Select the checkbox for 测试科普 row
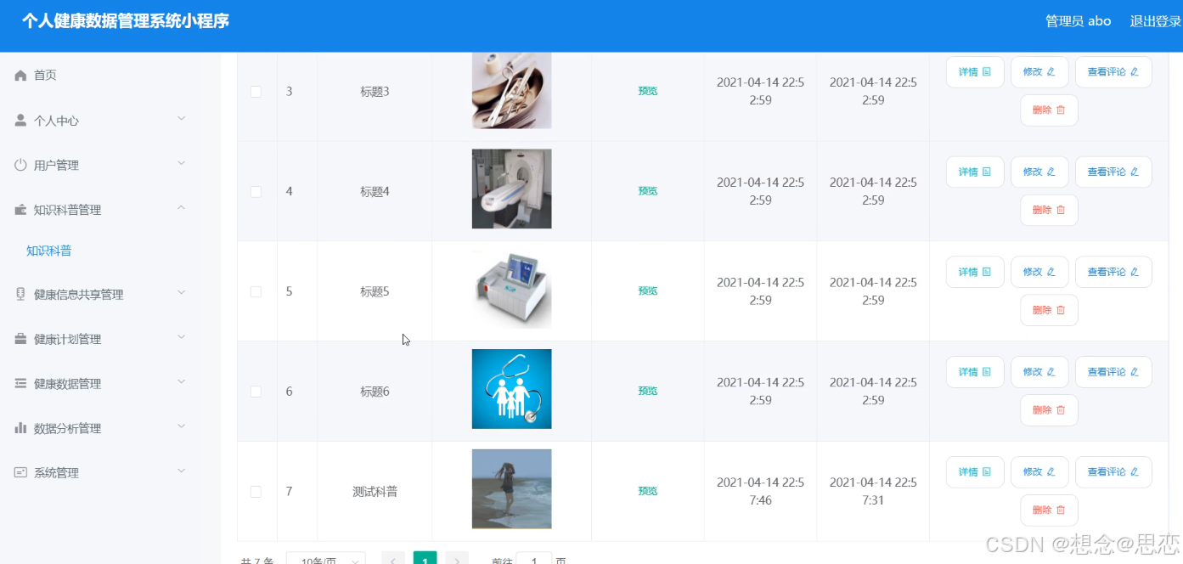The image size is (1183, 564). pyautogui.click(x=256, y=492)
